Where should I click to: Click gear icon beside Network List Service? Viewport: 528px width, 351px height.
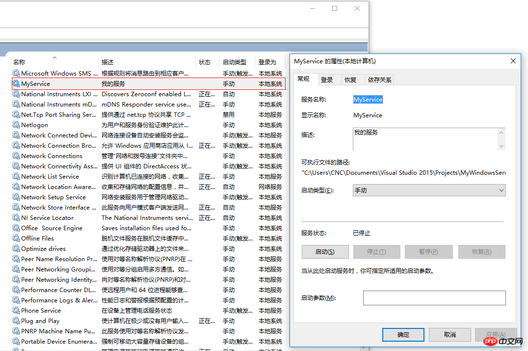16,176
